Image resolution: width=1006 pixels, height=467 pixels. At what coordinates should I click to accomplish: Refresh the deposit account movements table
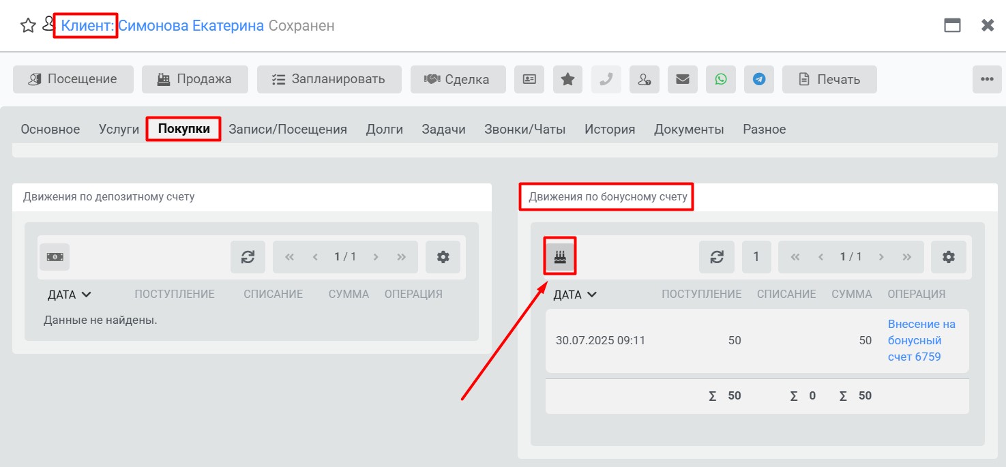pos(248,257)
